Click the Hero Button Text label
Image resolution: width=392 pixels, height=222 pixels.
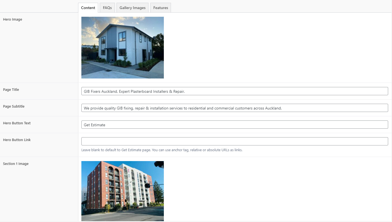tap(17, 123)
